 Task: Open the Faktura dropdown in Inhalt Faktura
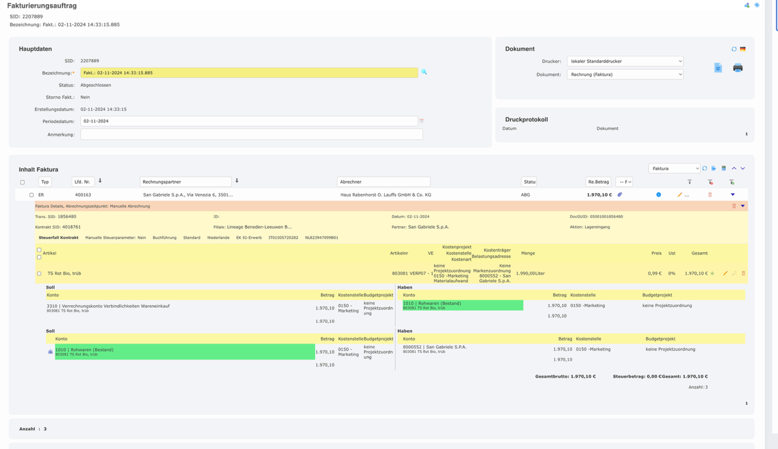point(674,168)
